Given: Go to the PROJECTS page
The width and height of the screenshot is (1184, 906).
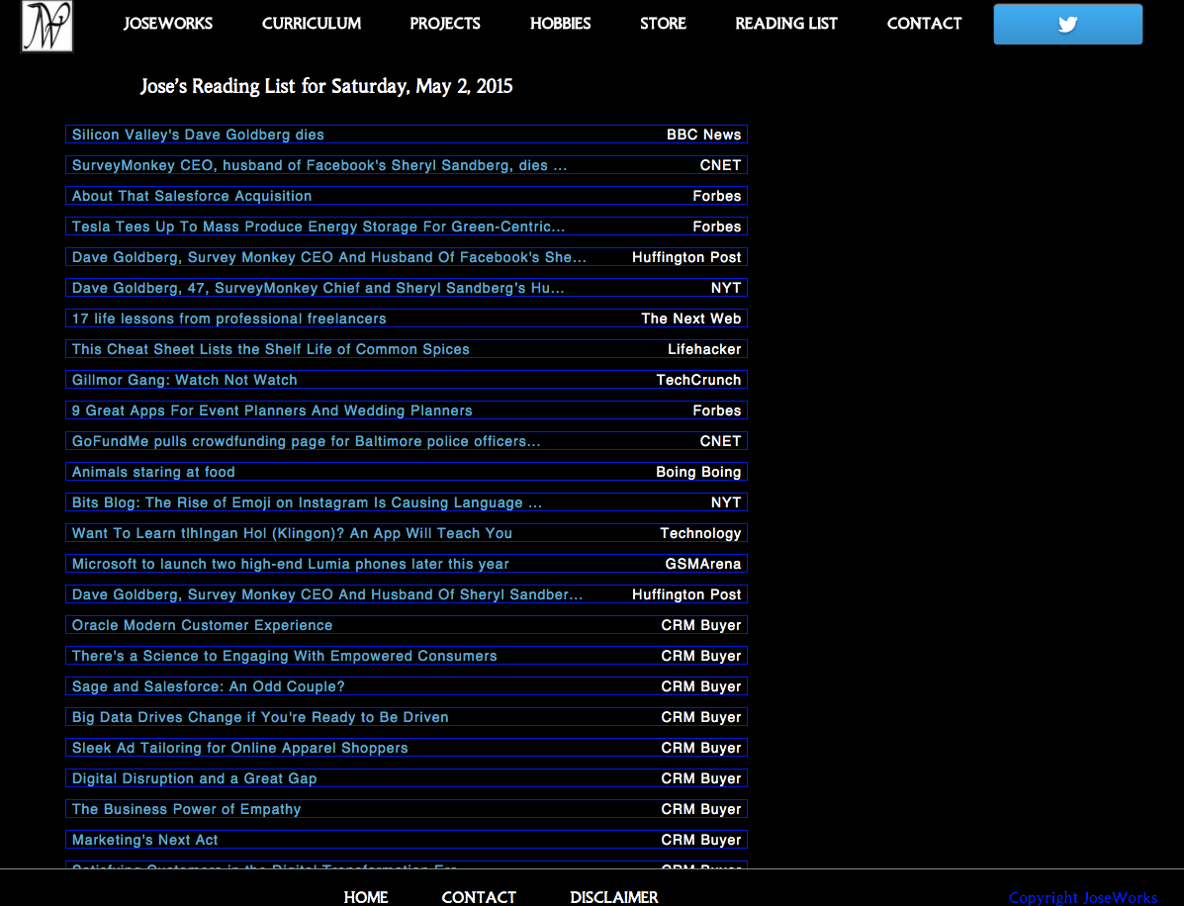Looking at the screenshot, I should pyautogui.click(x=445, y=24).
